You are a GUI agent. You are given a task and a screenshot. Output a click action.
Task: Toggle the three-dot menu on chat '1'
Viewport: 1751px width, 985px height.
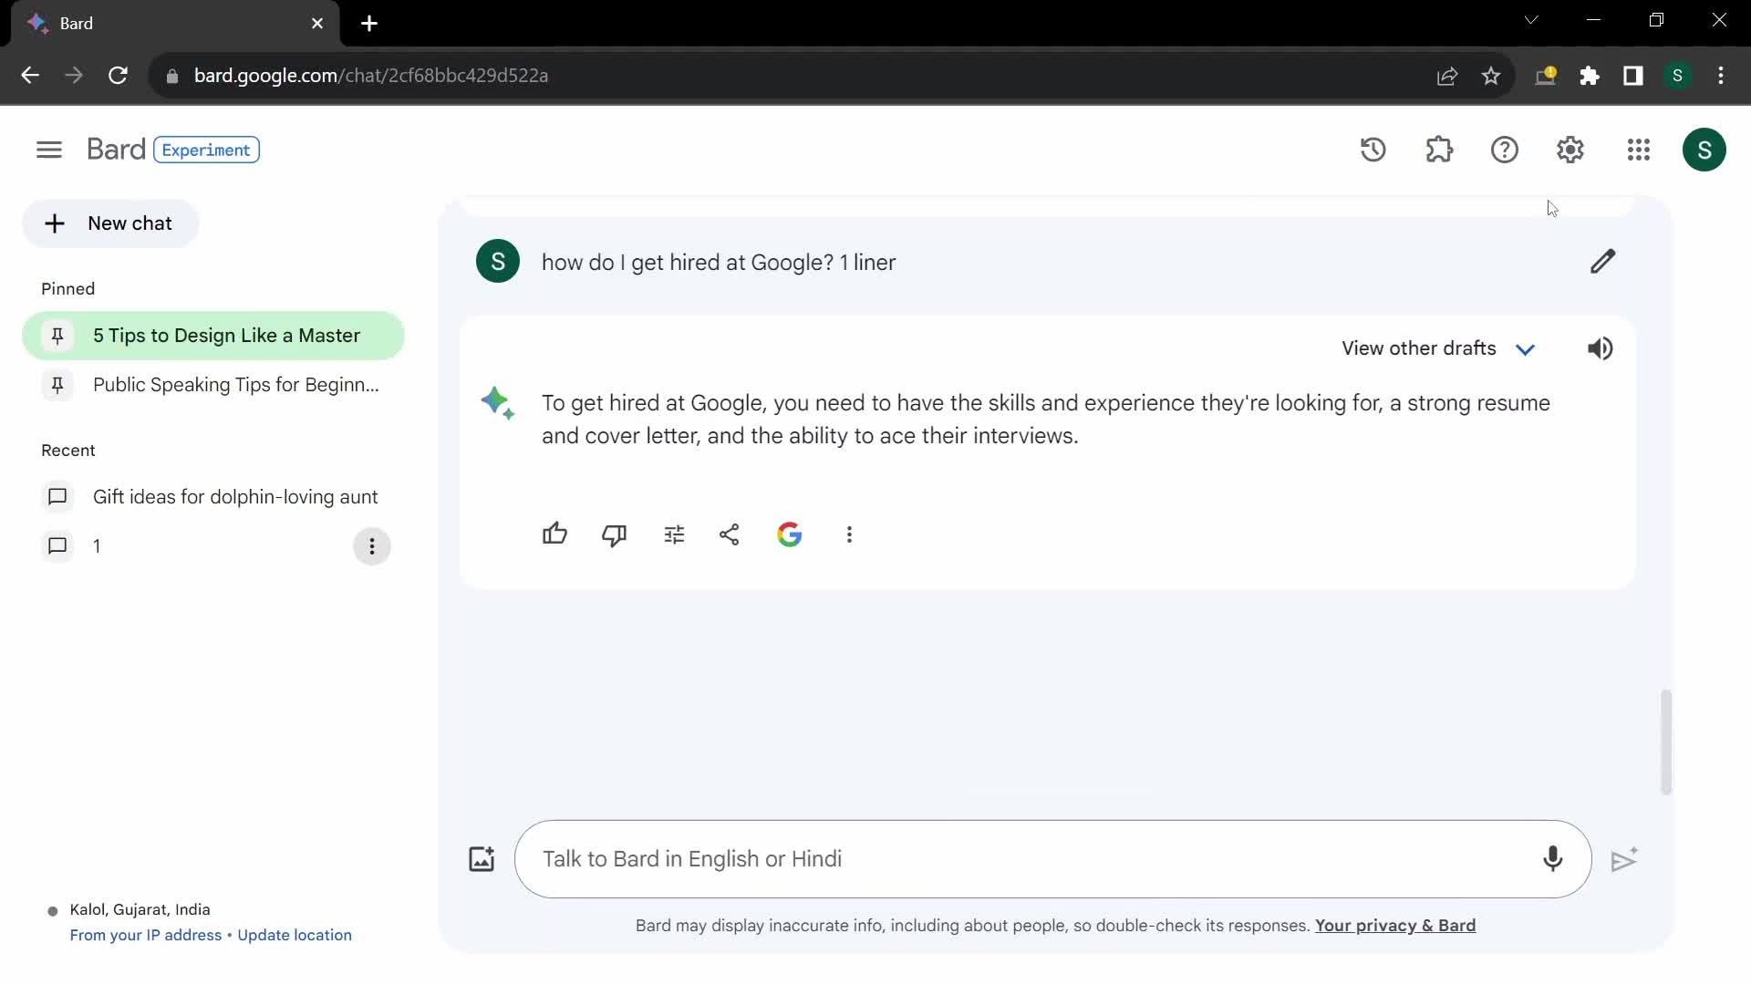click(x=373, y=546)
